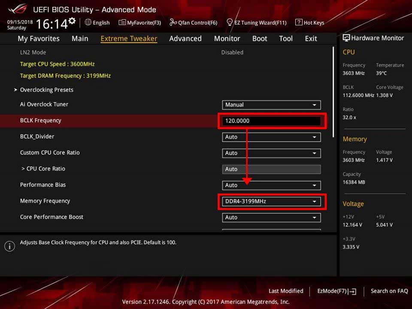The image size is (412, 309).
Task: Click the info icon beside help text
Action: point(10,246)
